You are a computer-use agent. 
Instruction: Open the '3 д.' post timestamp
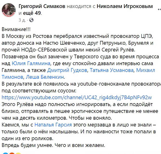tap(22, 20)
